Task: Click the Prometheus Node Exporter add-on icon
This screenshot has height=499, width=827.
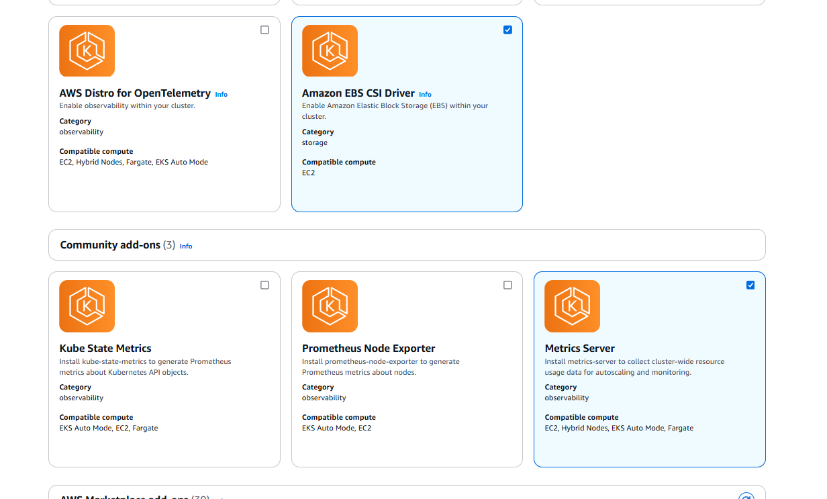Action: pyautogui.click(x=330, y=306)
